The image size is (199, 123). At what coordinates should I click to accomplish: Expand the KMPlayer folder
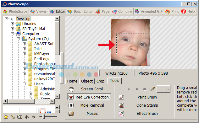pos(24,54)
